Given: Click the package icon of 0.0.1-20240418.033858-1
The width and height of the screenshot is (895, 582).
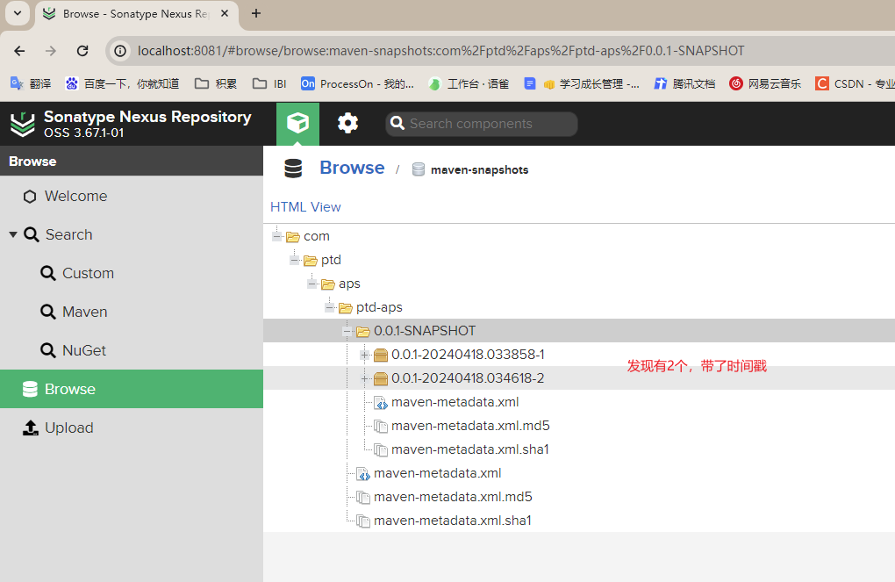Looking at the screenshot, I should coord(381,356).
